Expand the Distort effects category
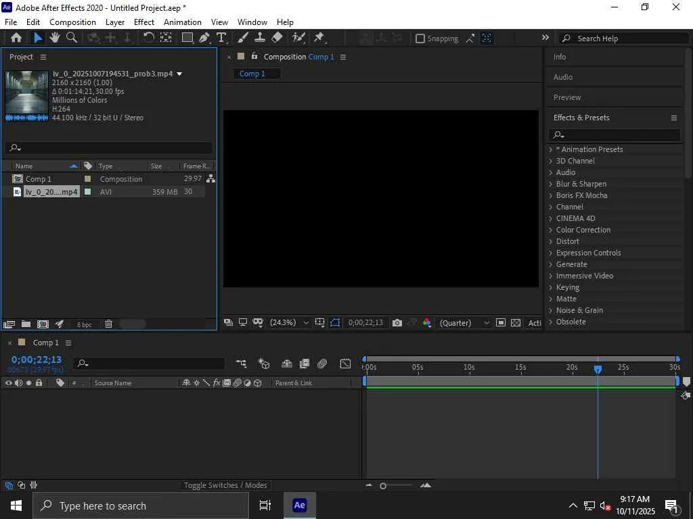Image resolution: width=693 pixels, height=519 pixels. point(551,241)
